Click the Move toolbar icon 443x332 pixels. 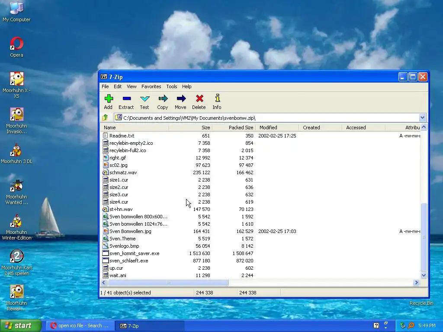(x=181, y=99)
